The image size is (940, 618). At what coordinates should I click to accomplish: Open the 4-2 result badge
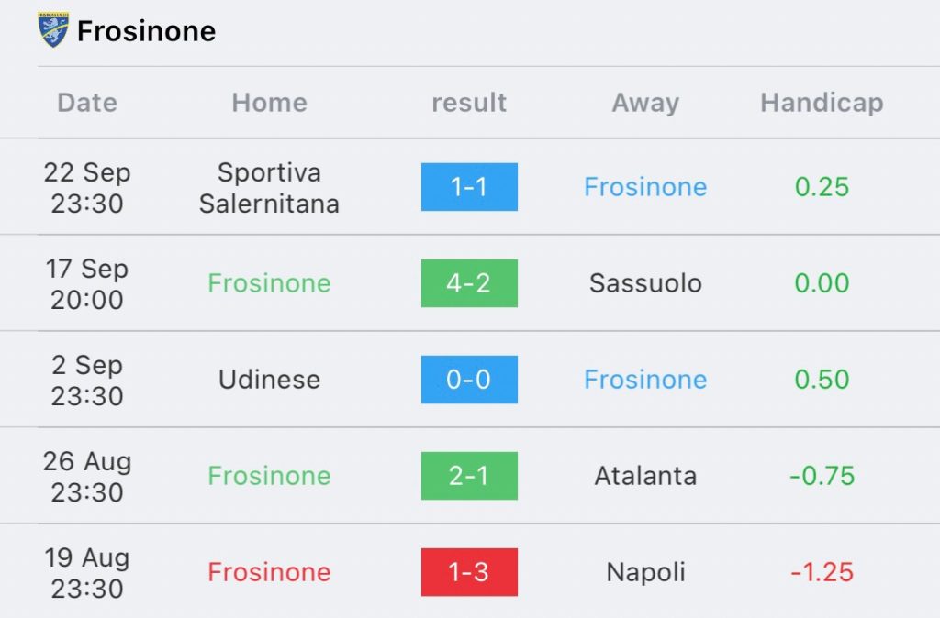tap(469, 283)
